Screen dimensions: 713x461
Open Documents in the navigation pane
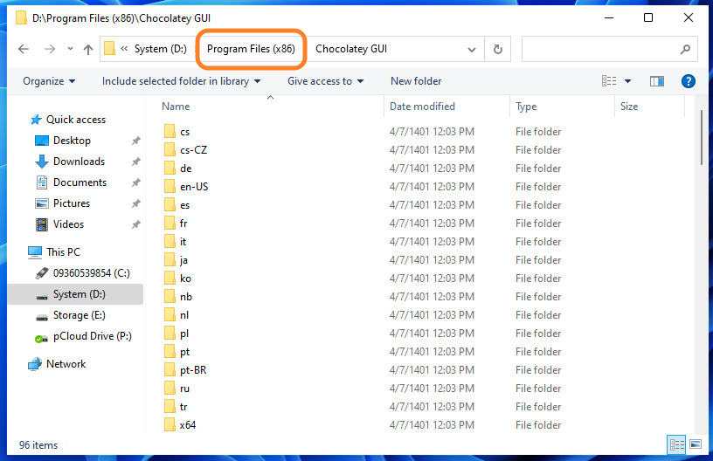(x=80, y=182)
